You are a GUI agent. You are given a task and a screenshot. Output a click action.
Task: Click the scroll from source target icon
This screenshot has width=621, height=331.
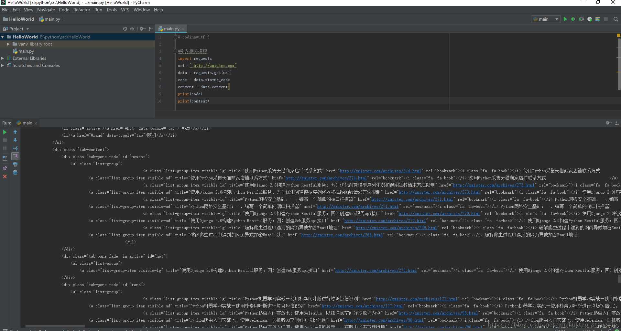tap(125, 29)
